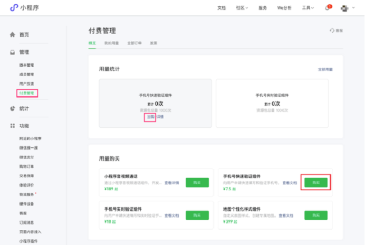Viewport: 365px width, 245px height.
Task: Switch to the 全部订单 tab
Action: click(133, 43)
